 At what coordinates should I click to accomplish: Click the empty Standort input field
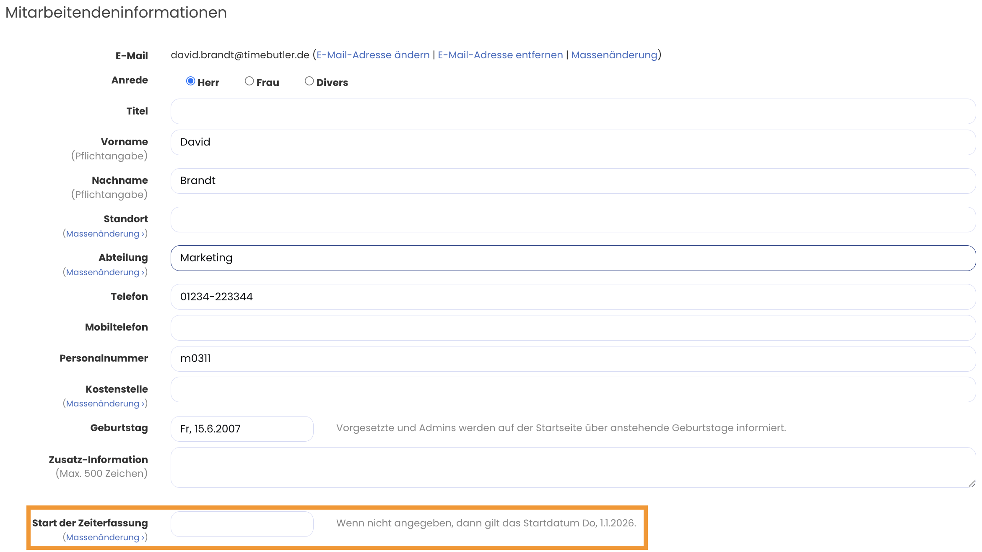click(573, 220)
